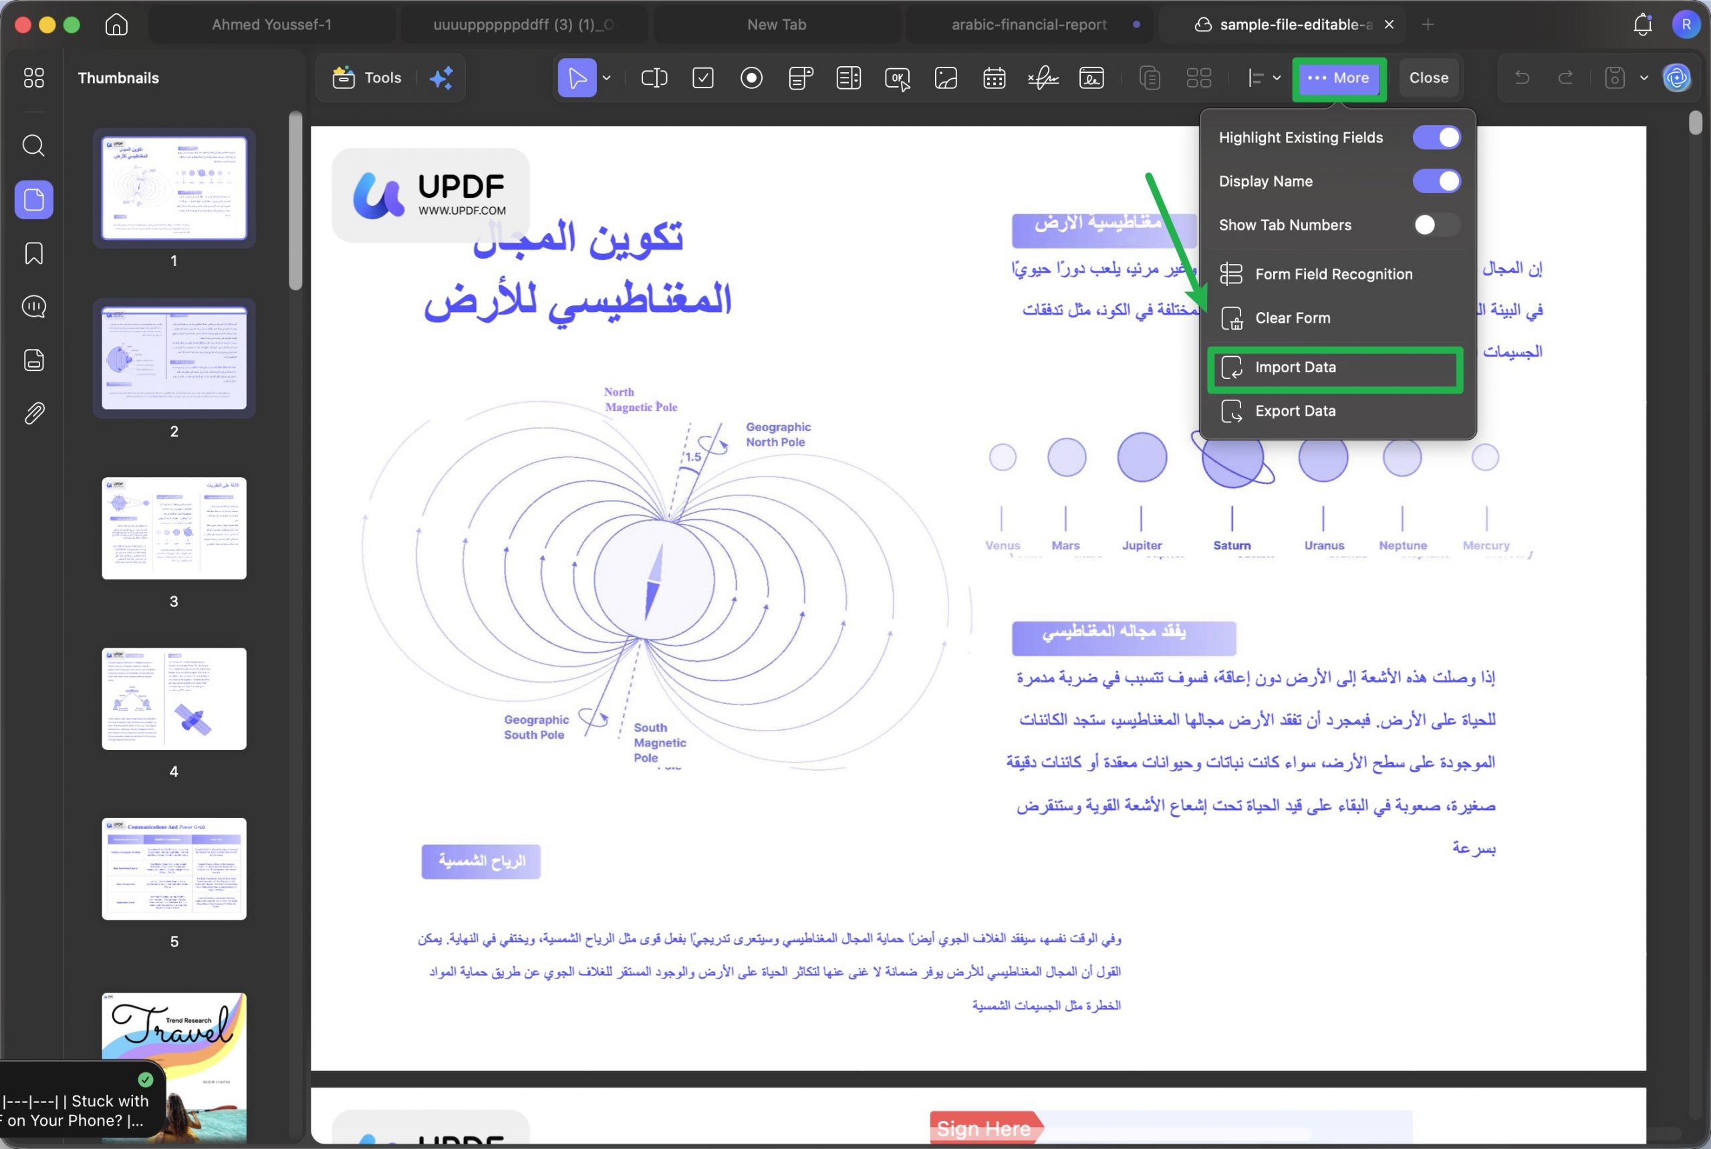1711x1149 pixels.
Task: Open the UPDF AI assistant icon
Action: pos(1676,78)
